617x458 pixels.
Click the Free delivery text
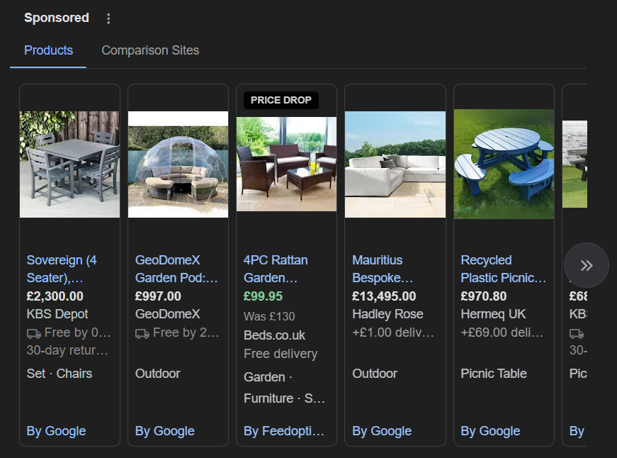tap(281, 354)
